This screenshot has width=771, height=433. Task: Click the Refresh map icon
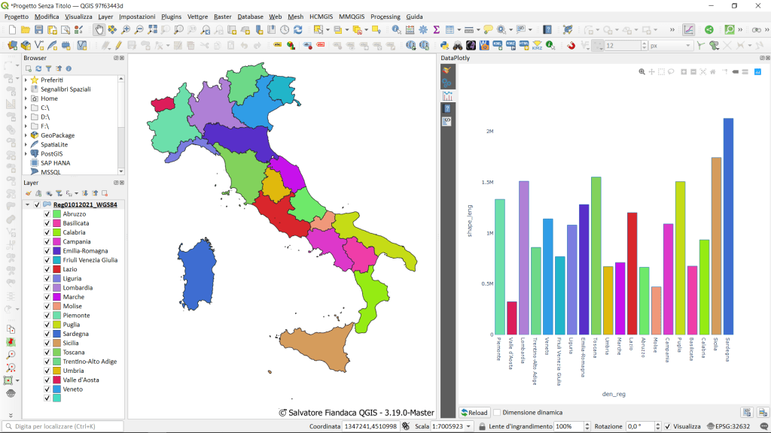(297, 29)
